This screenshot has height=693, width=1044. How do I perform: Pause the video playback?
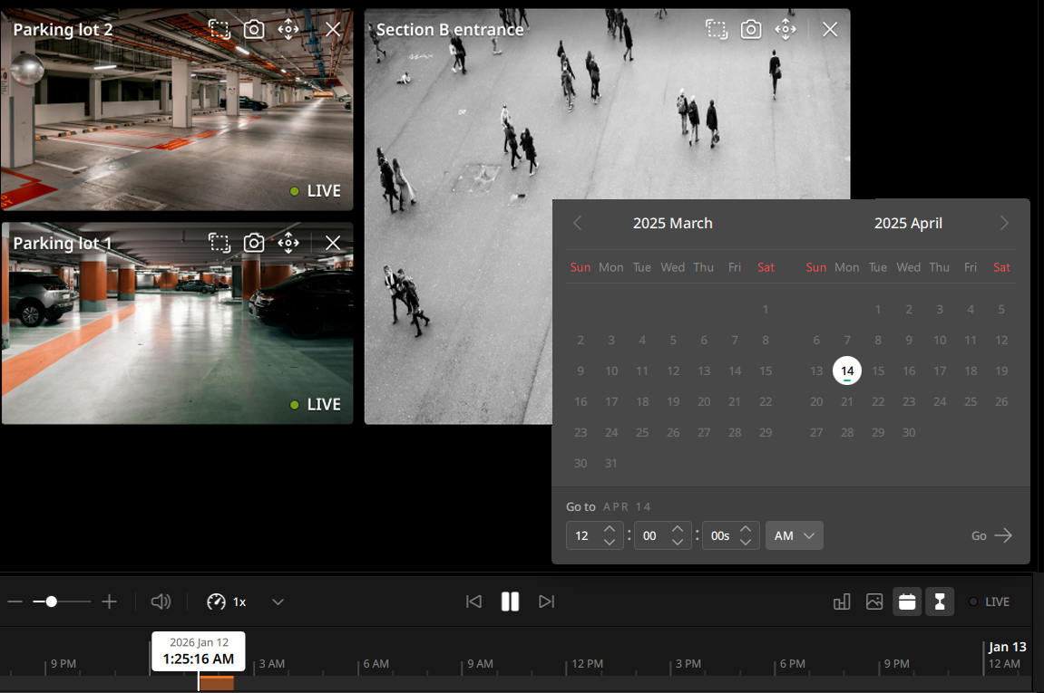pos(510,602)
